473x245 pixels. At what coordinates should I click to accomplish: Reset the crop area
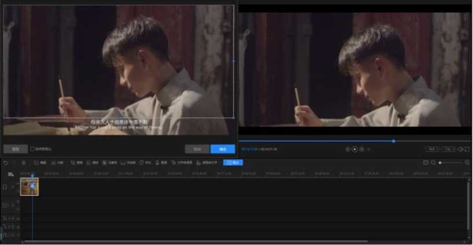(16, 149)
